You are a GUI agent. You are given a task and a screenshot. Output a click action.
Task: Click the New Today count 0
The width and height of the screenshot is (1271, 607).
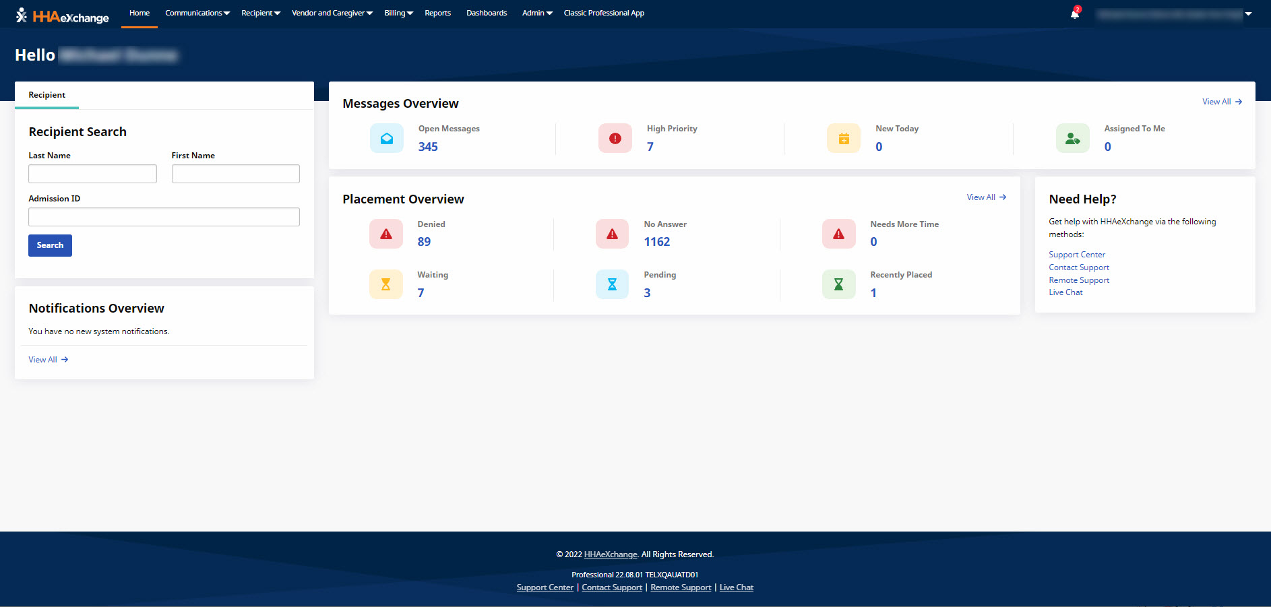coord(879,147)
